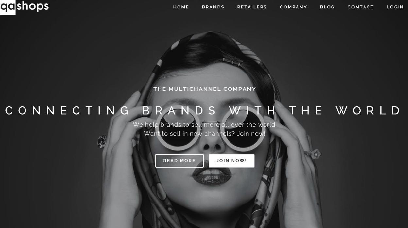Click the white JOIN NOW! button

coord(232,161)
